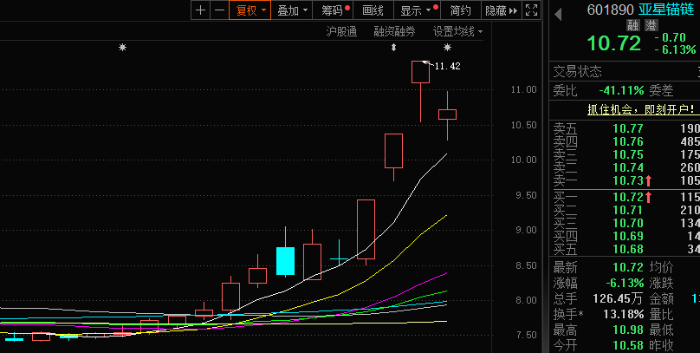This screenshot has height=353, width=700.
Task: Toggle the 简约 simple view mode
Action: click(x=461, y=10)
